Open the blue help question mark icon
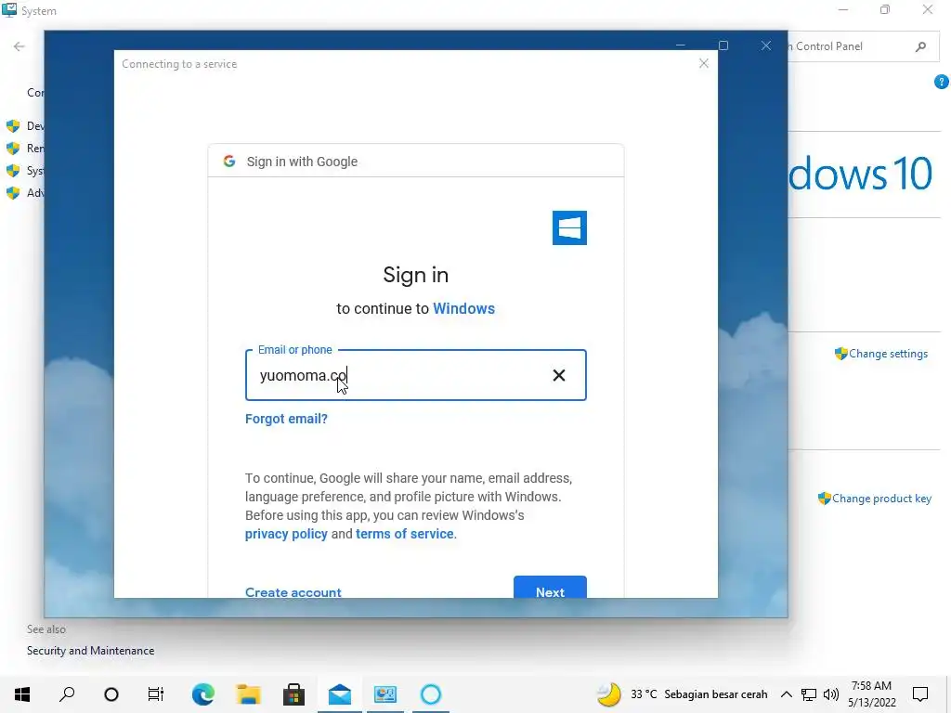Viewport: 951px width, 713px height. click(x=942, y=82)
